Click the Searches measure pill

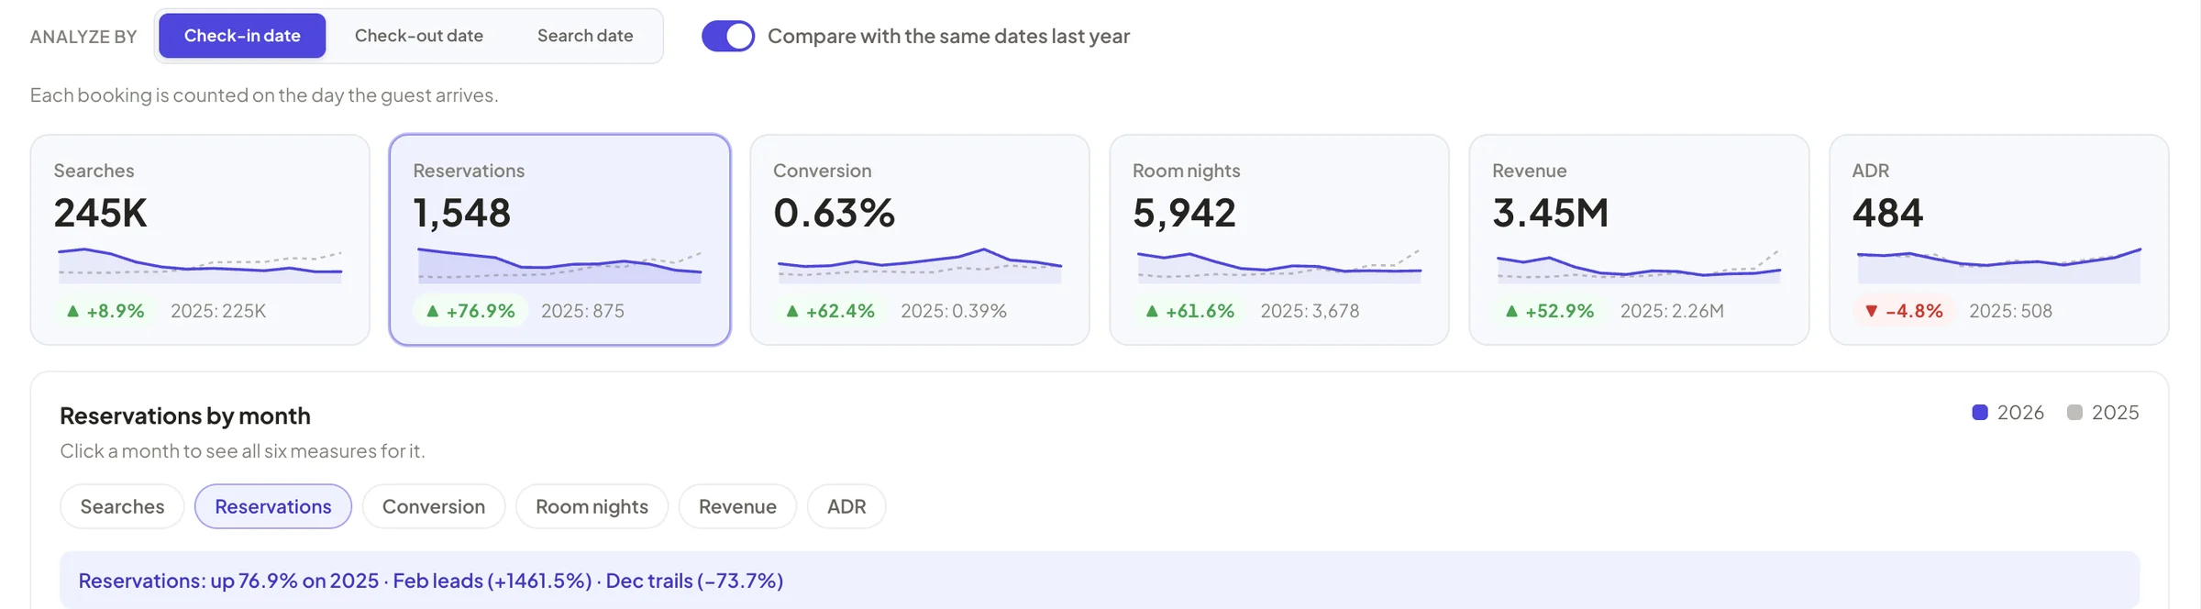pos(122,506)
